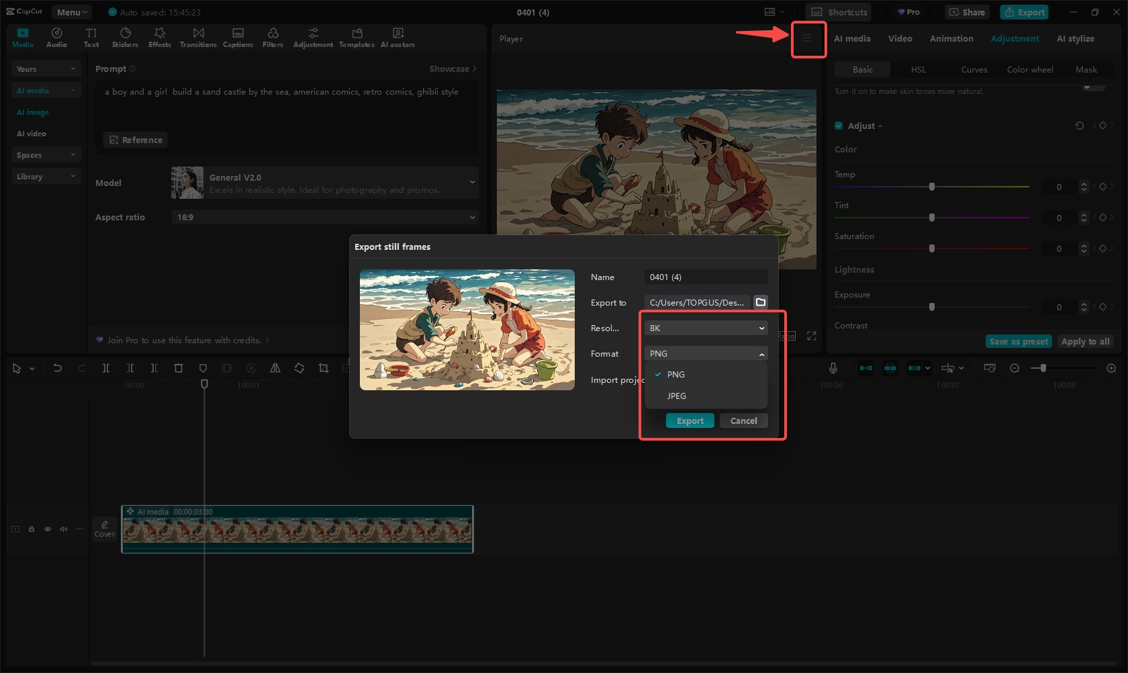The image size is (1128, 673).
Task: Toggle the Adjust checkbox
Action: pyautogui.click(x=839, y=126)
